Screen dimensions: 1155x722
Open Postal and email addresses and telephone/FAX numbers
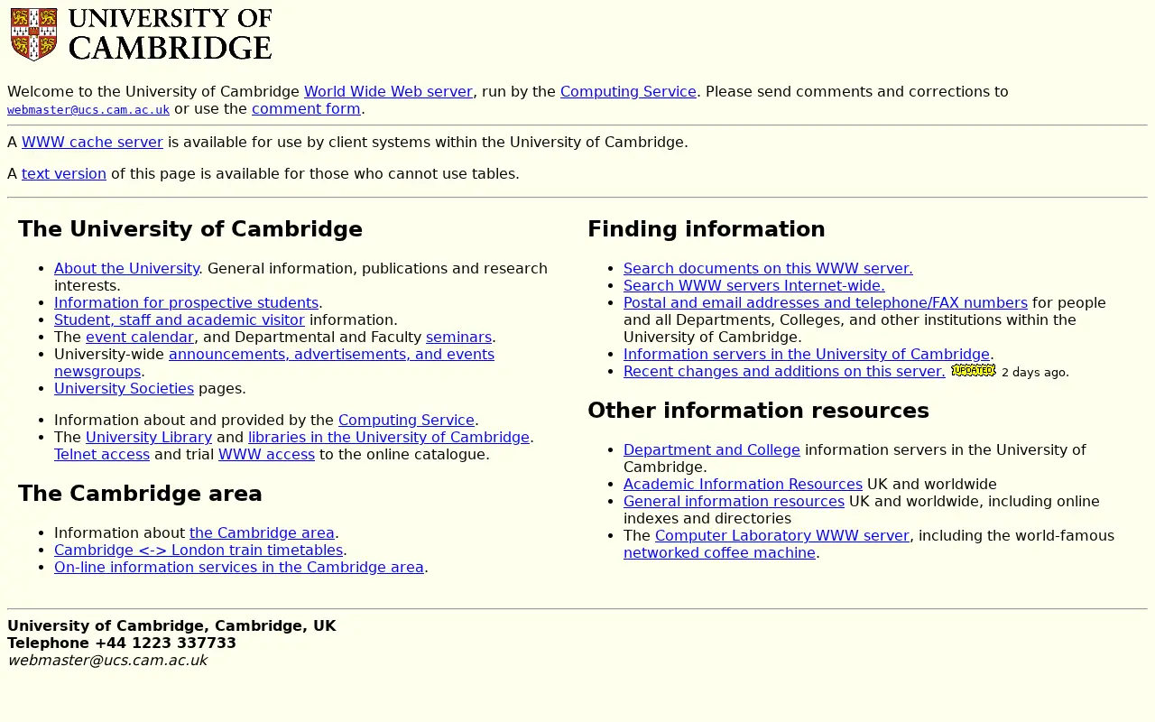coord(826,303)
